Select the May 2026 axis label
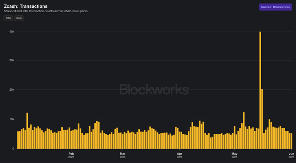Screen dimensions: 296x163 click(x=235, y=155)
